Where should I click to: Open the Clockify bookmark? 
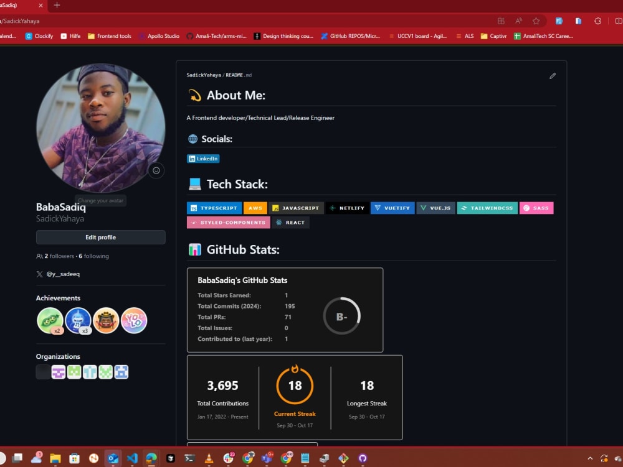[39, 36]
